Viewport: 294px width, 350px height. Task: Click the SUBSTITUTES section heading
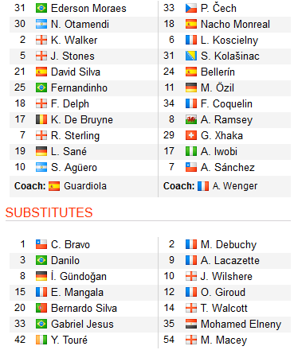pyautogui.click(x=49, y=212)
